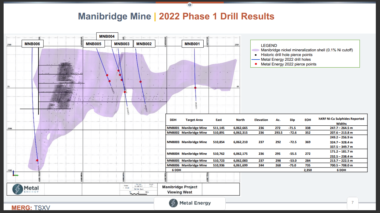The height and width of the screenshot is (213, 380).
Task: Click the red pierce point on hole MNB002
Action: click(x=140, y=82)
